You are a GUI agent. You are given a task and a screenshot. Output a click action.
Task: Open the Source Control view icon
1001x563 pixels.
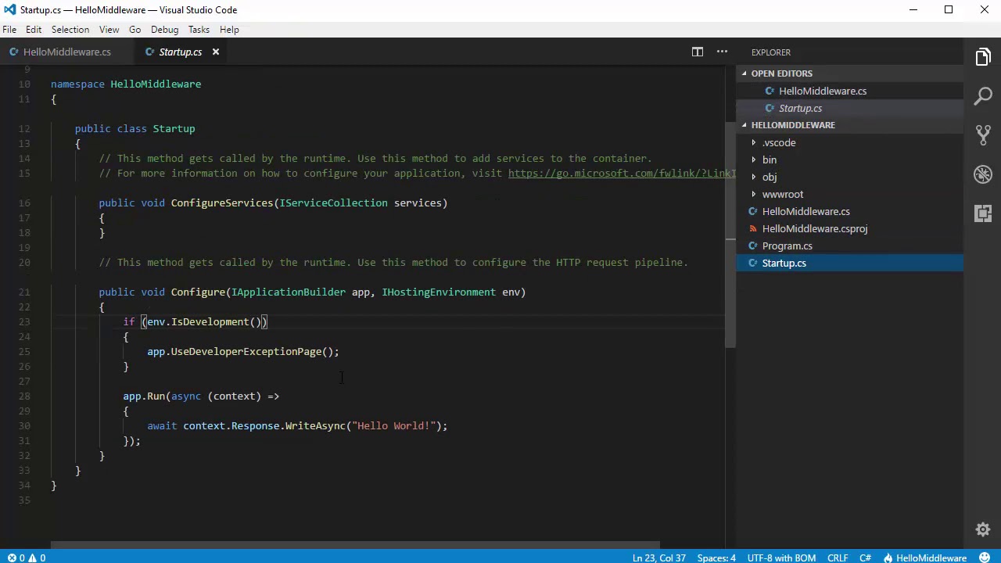983,134
